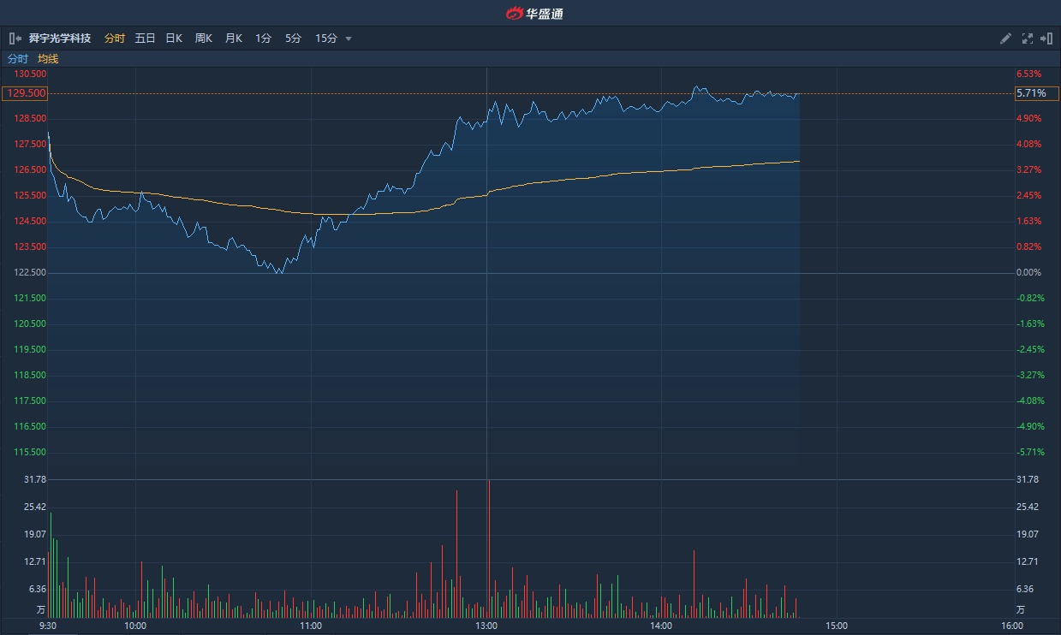This screenshot has height=635, width=1061.
Task: Click the 华盛通 logo in the title bar
Action: pos(534,13)
